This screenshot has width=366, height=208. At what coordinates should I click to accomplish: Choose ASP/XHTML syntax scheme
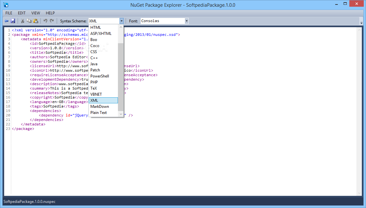click(104, 34)
